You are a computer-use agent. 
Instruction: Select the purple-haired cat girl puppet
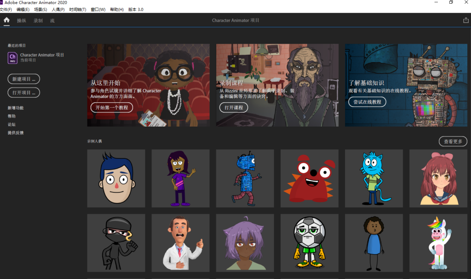tap(245, 243)
